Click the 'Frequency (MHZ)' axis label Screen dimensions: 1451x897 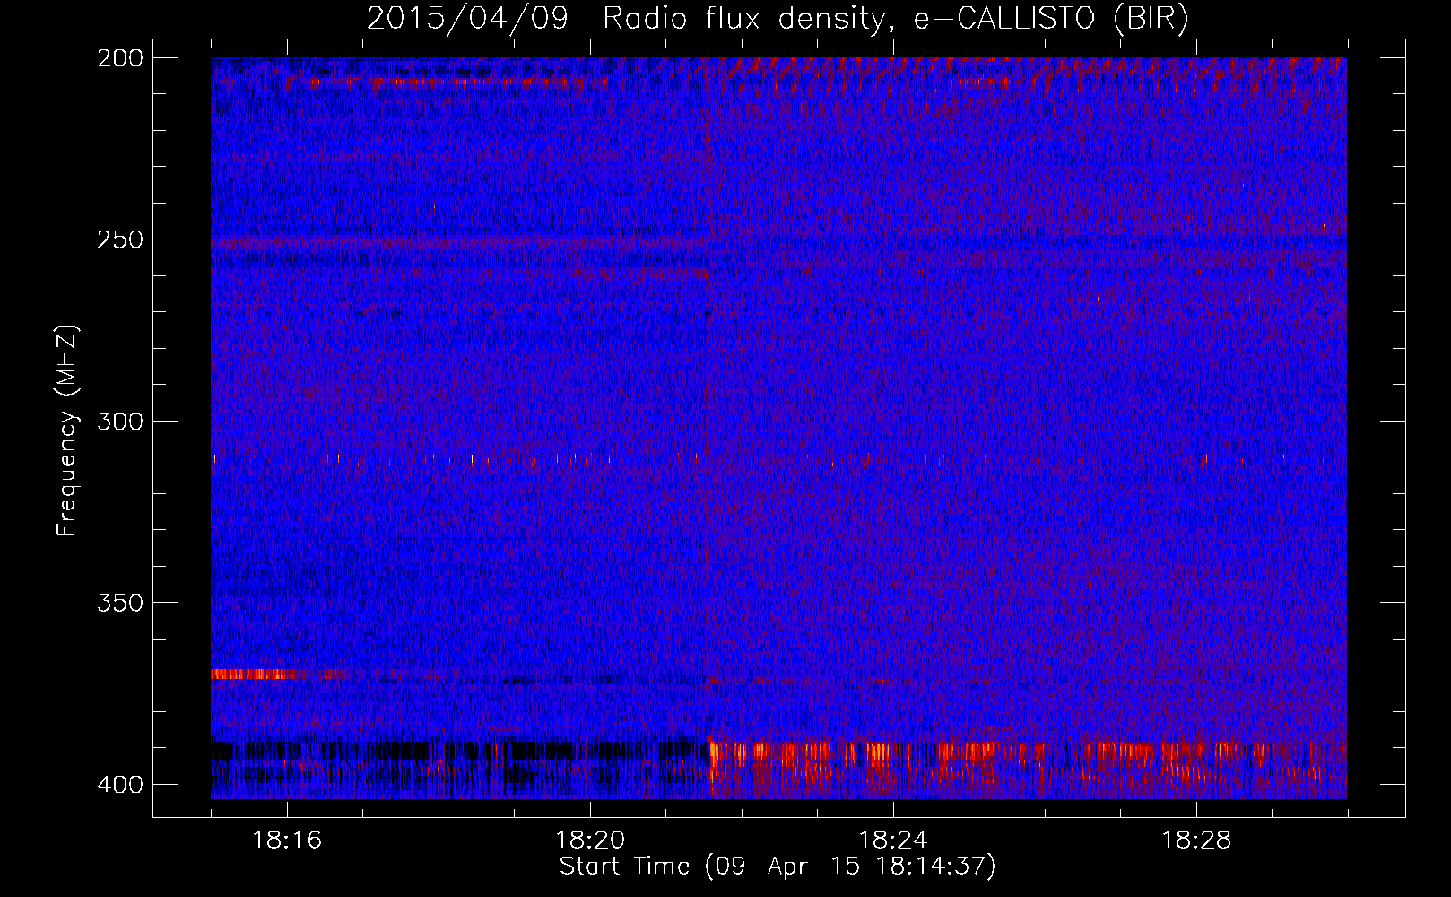67,430
